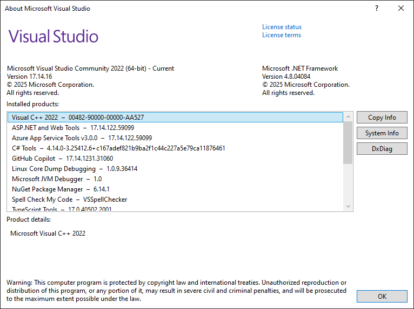Click the help question mark icon

pyautogui.click(x=377, y=9)
